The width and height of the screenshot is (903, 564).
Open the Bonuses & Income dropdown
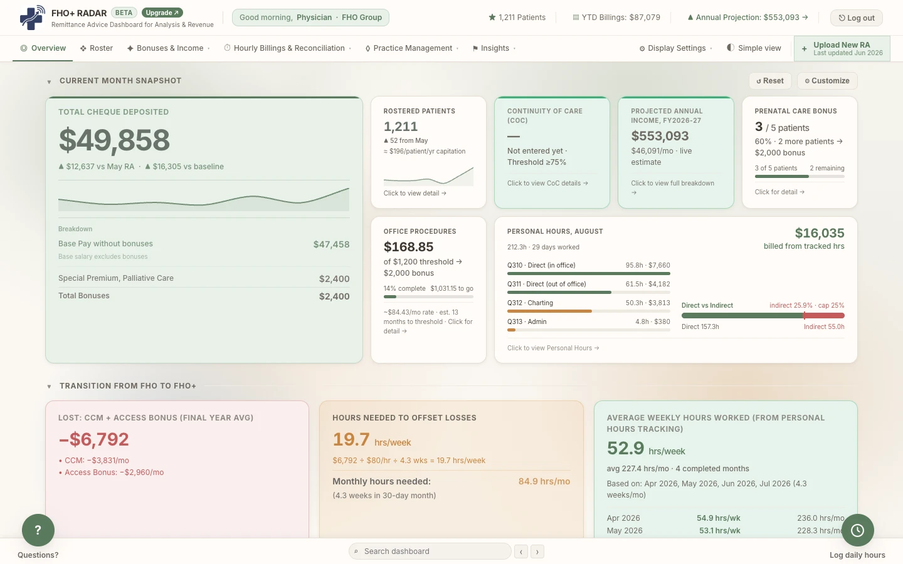tap(169, 48)
